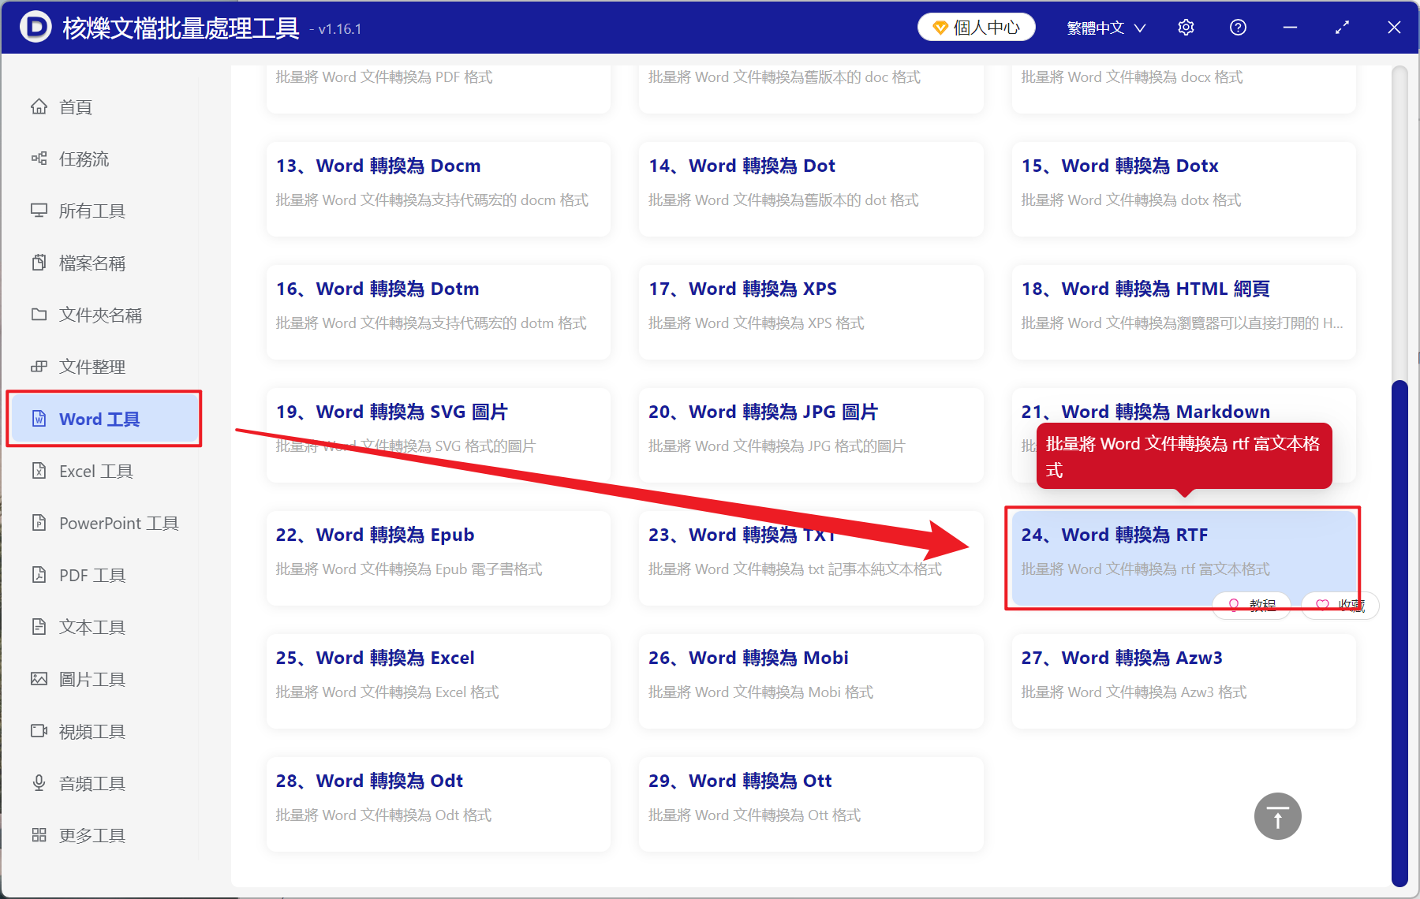Open the 個人中心 personal center button
This screenshot has width=1420, height=899.
pyautogui.click(x=976, y=26)
